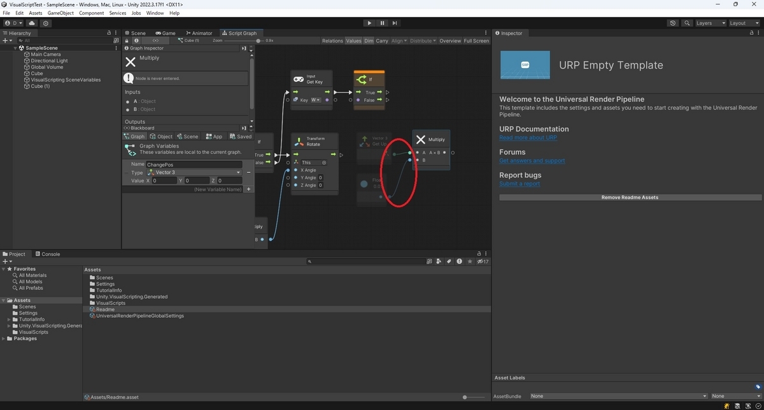Screen dimensions: 764x410
Task: Open Unity version control icon beside the cloud
Action: (x=46, y=23)
